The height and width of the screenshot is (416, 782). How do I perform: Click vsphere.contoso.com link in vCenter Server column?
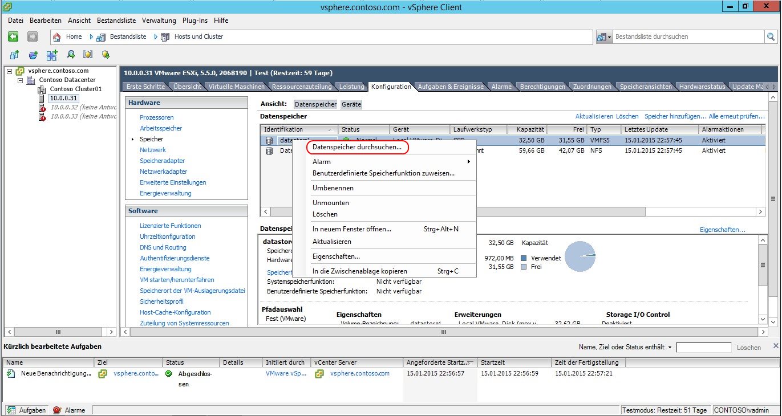[359, 374]
